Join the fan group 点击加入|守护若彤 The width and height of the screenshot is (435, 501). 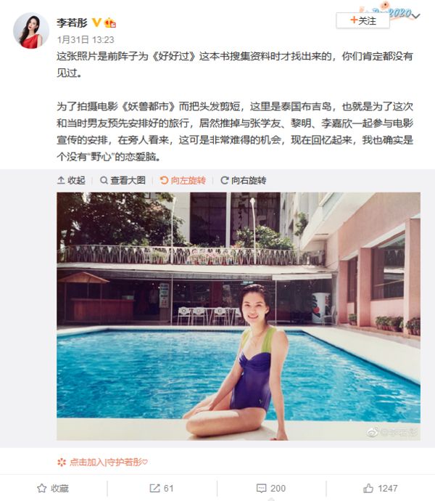click(102, 462)
